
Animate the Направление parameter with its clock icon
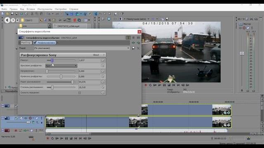[103, 71]
